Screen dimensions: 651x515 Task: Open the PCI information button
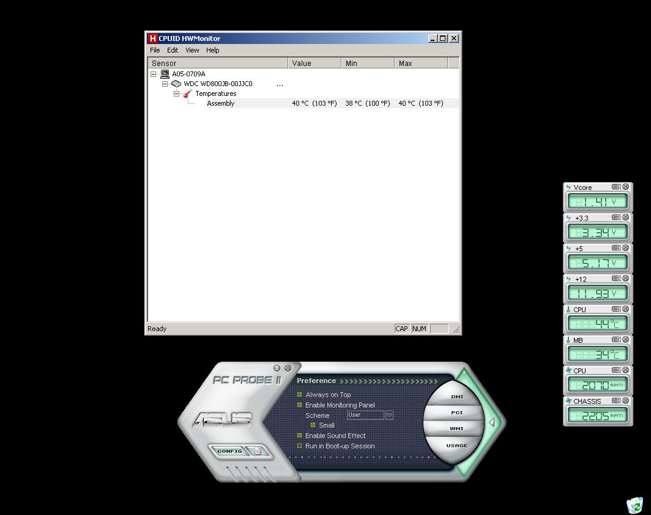[456, 412]
